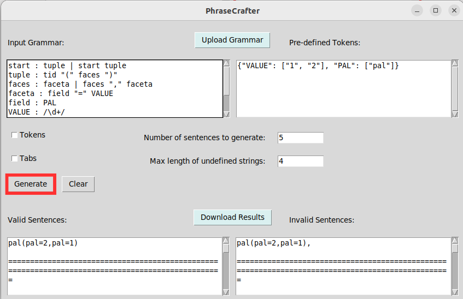The image size is (463, 299).
Task: Download the generated results
Action: [x=232, y=217]
